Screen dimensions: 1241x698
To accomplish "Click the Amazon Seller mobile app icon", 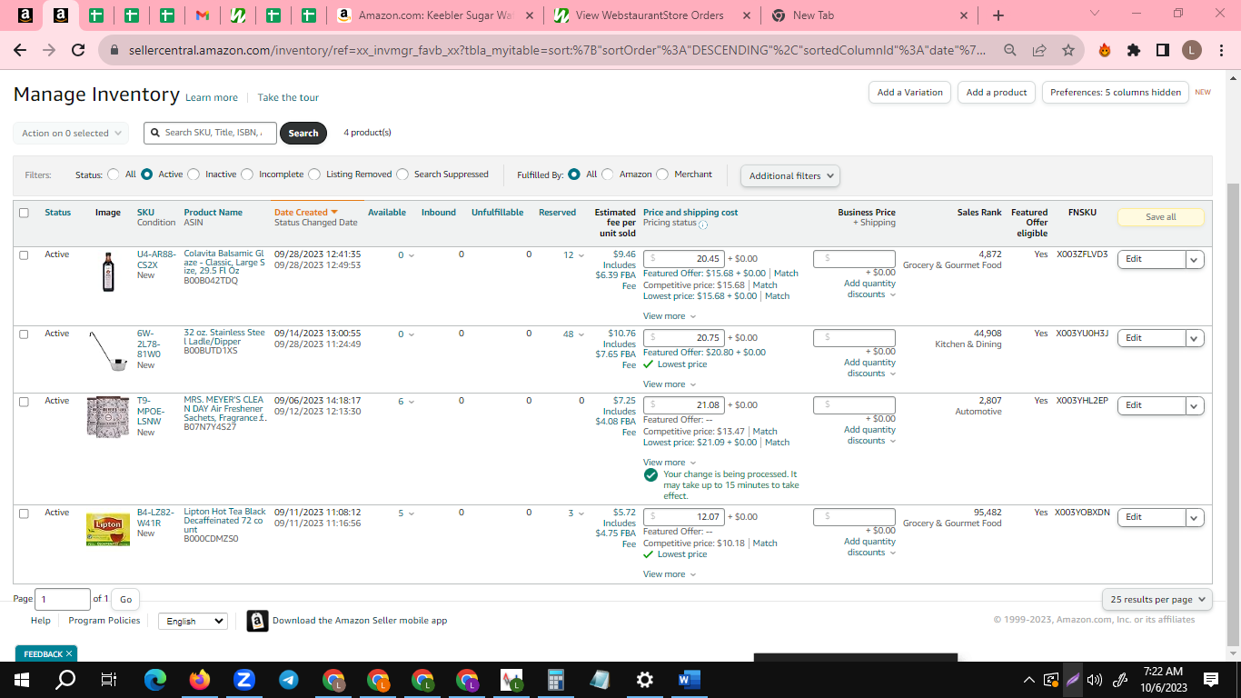I will [258, 621].
